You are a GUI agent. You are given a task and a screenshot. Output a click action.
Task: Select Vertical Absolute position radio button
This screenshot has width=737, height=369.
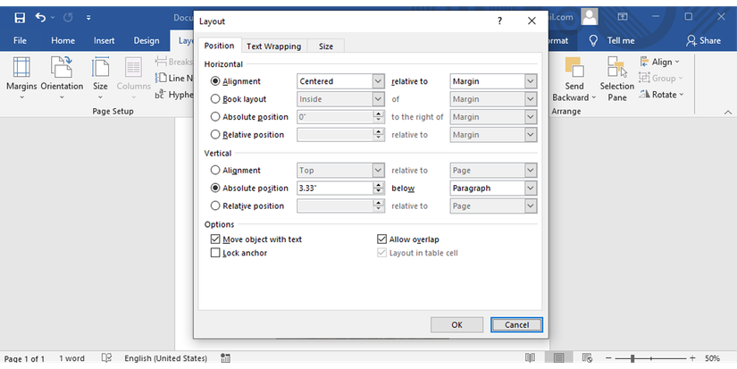[x=215, y=188]
